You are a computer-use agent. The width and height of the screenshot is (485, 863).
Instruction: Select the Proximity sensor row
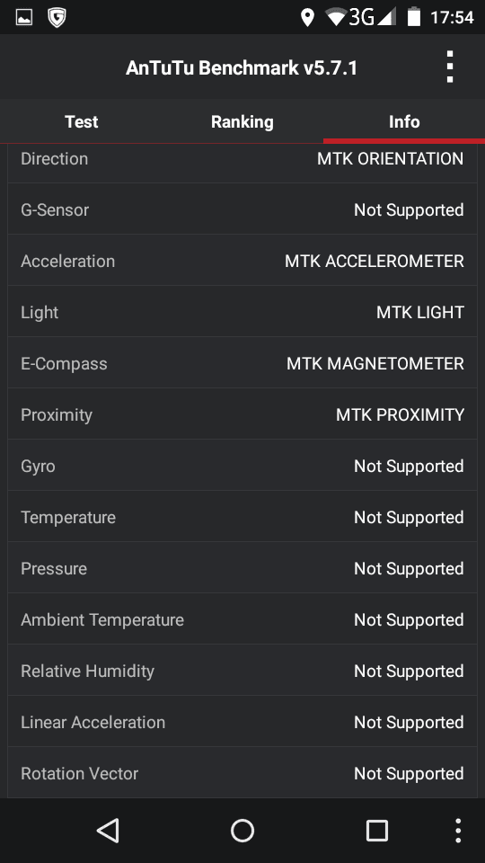click(242, 414)
